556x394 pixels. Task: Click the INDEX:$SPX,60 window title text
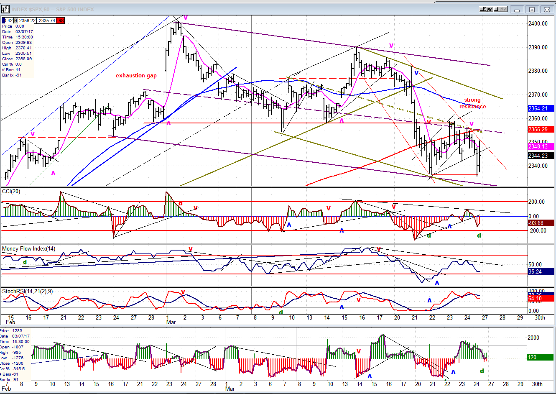tap(53, 9)
